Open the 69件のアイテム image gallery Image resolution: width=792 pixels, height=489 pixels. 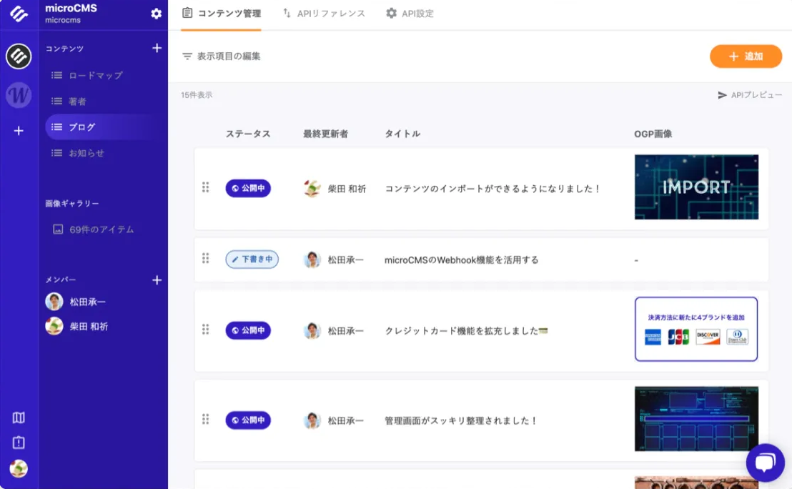pyautogui.click(x=101, y=229)
